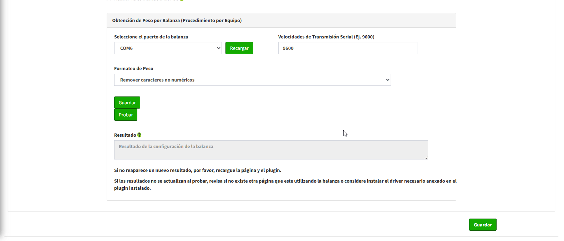Click the Obtención de Peso por Balanza panel header
Viewport: 564px width, 241px height.
[177, 20]
